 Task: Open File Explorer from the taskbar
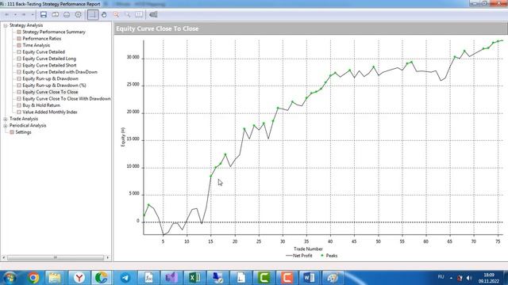(x=55, y=278)
